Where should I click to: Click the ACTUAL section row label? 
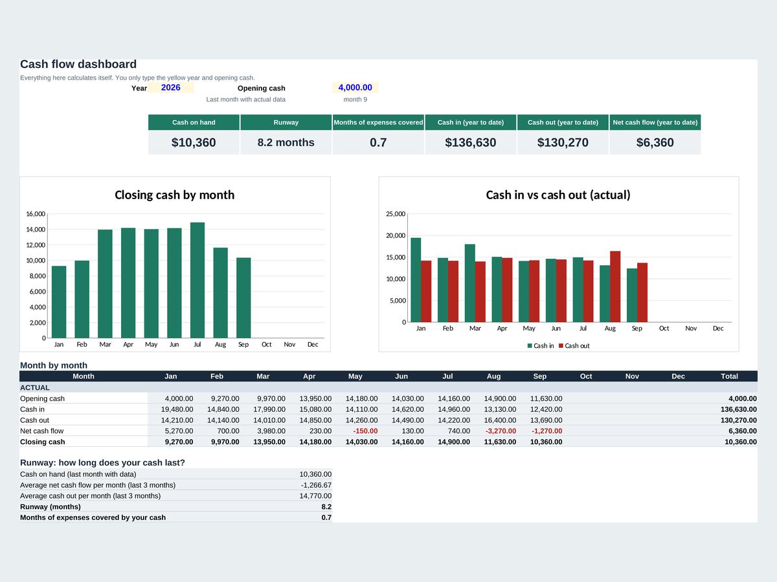pyautogui.click(x=35, y=387)
